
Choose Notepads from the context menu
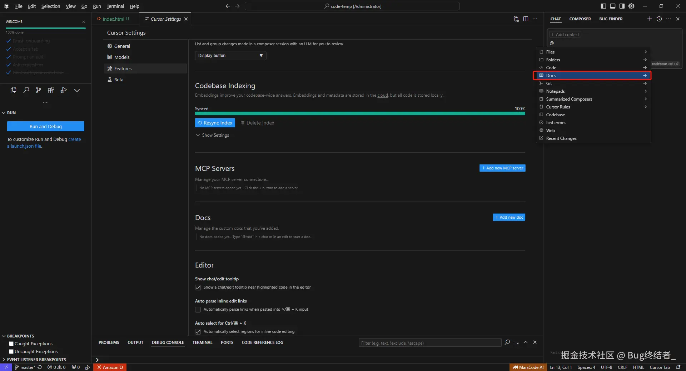(x=593, y=91)
